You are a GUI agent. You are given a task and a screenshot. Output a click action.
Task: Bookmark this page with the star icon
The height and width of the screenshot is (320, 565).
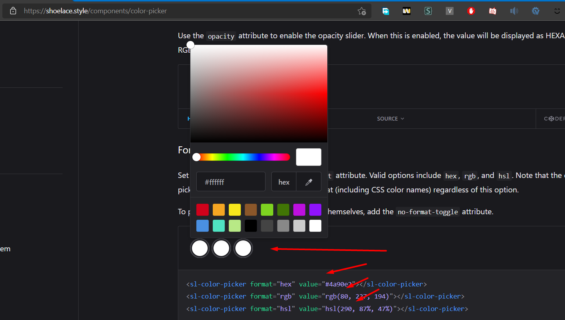pos(362,11)
